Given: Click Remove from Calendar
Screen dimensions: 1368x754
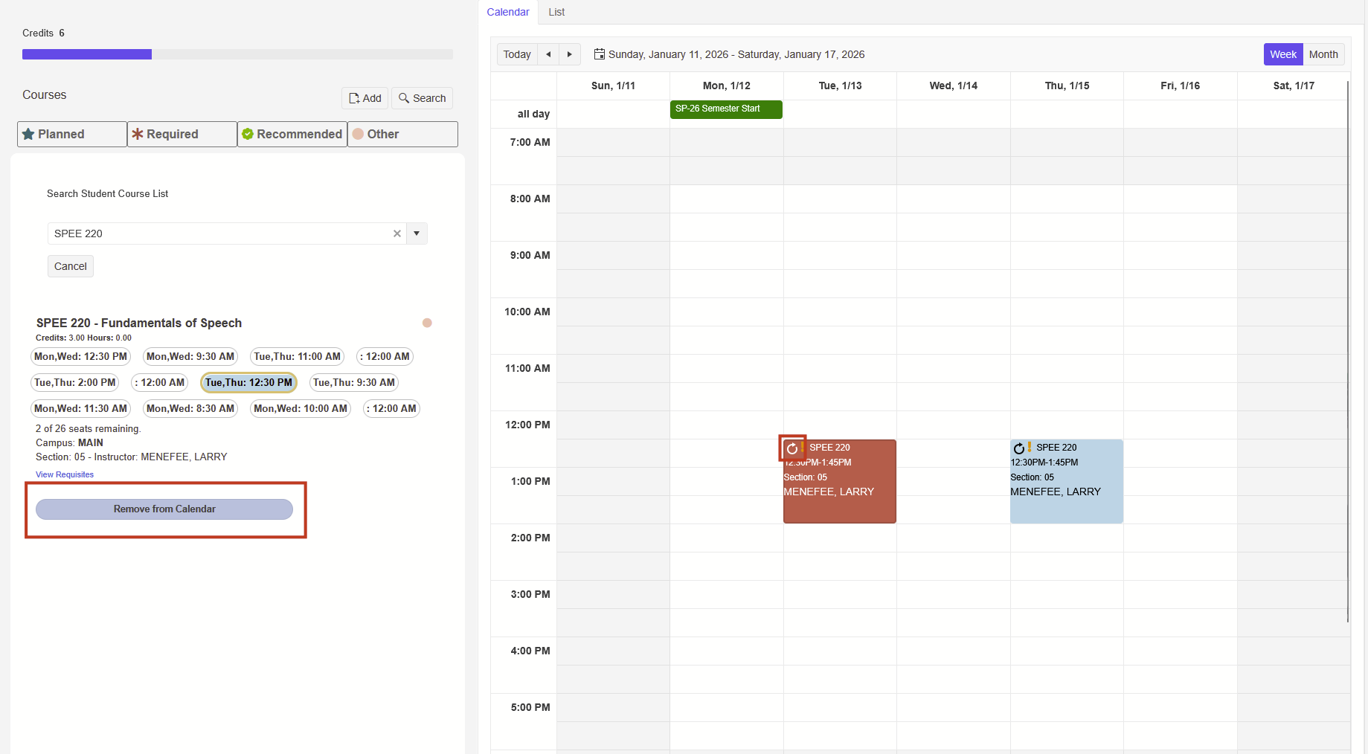Looking at the screenshot, I should [x=164, y=509].
